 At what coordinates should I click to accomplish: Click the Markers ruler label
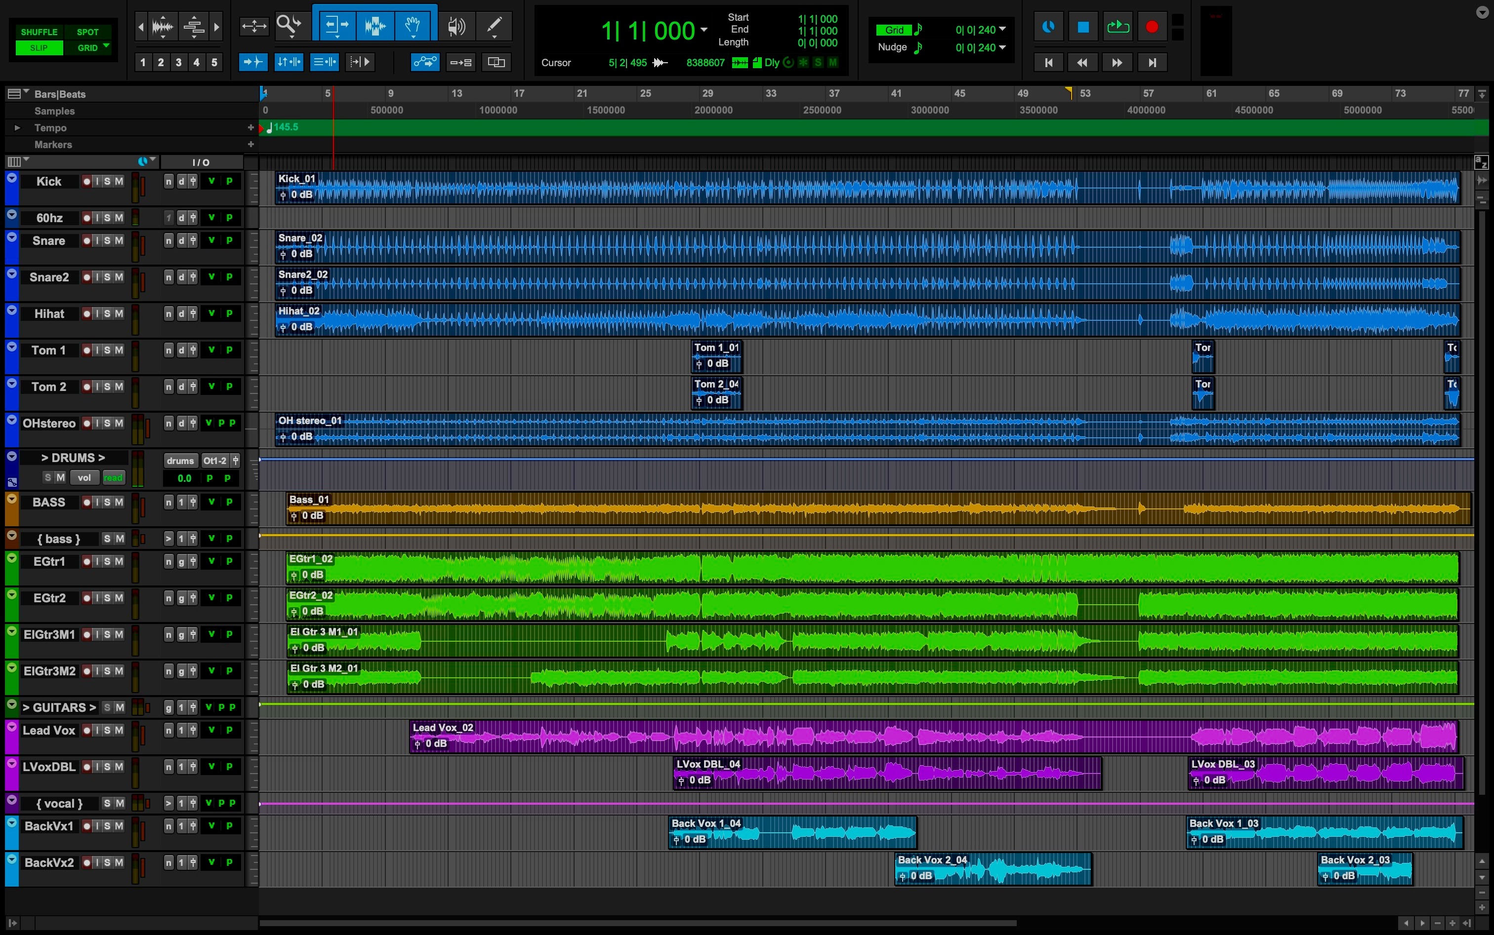[53, 145]
